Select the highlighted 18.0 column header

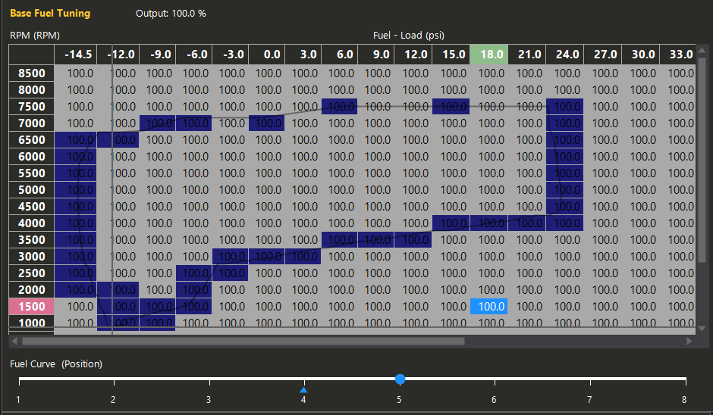click(488, 55)
